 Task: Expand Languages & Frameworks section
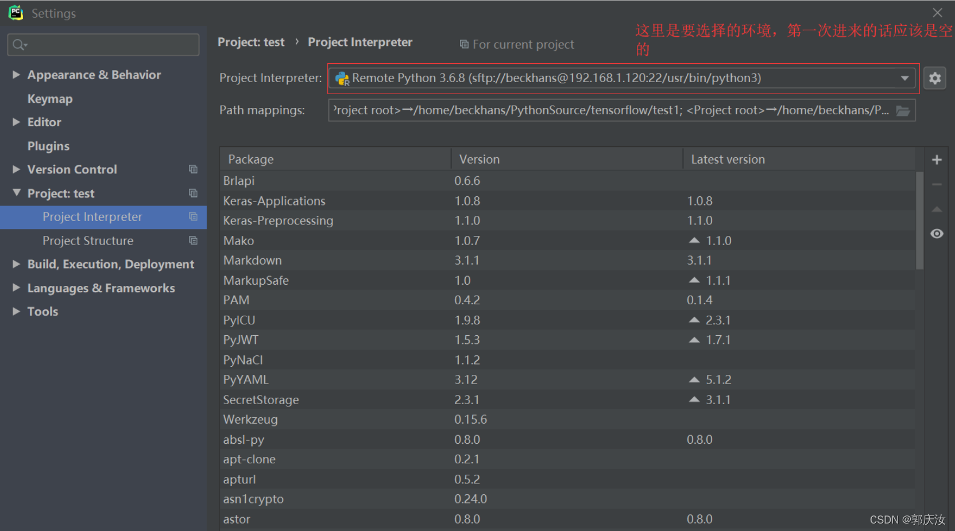coord(16,288)
